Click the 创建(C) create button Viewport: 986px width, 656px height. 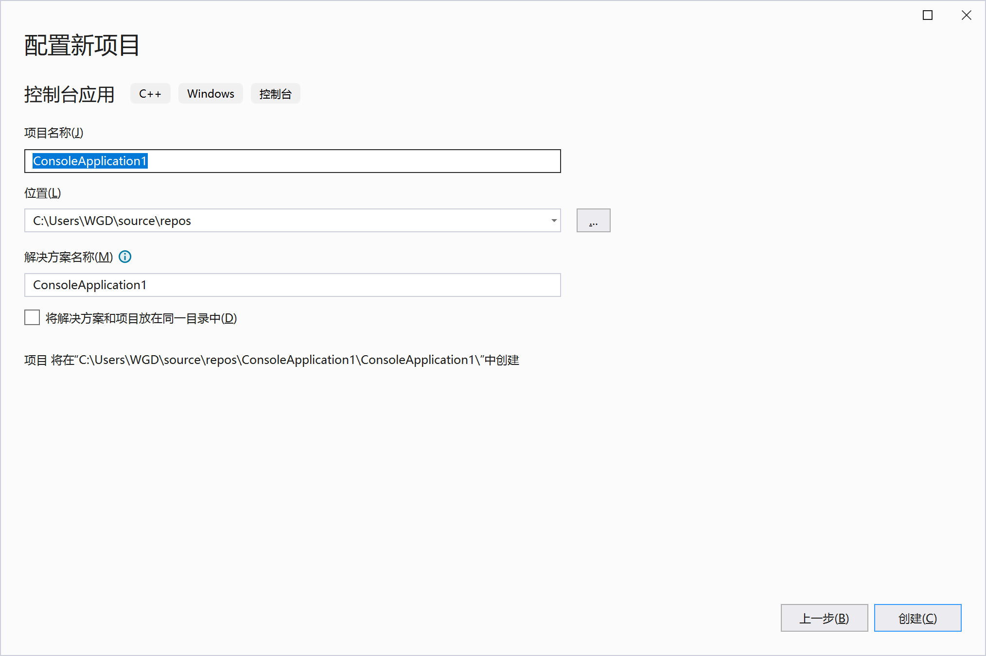coord(917,618)
